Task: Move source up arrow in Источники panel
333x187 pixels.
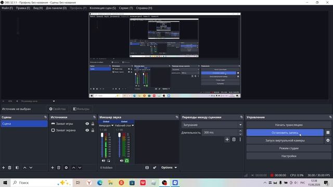Action: [x=74, y=167]
